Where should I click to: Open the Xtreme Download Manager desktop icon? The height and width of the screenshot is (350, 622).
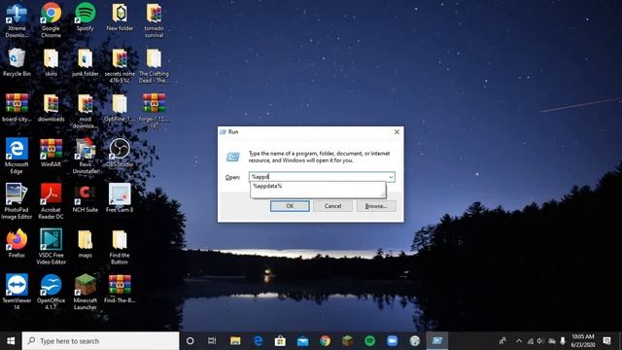point(17,19)
